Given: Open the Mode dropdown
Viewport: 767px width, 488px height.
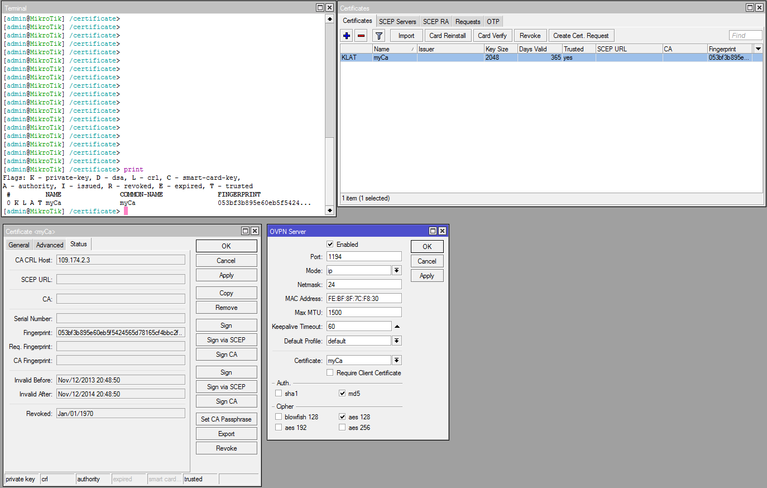Looking at the screenshot, I should point(397,271).
